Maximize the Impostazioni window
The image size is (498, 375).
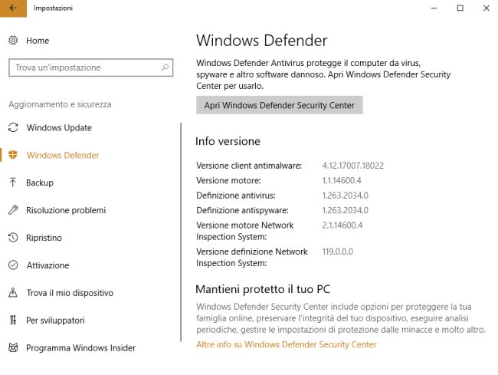pos(460,8)
